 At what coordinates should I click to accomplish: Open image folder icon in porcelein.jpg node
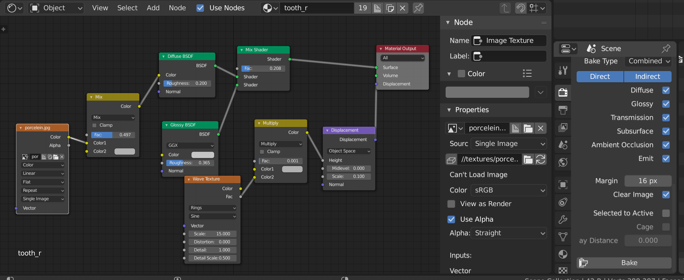56,157
